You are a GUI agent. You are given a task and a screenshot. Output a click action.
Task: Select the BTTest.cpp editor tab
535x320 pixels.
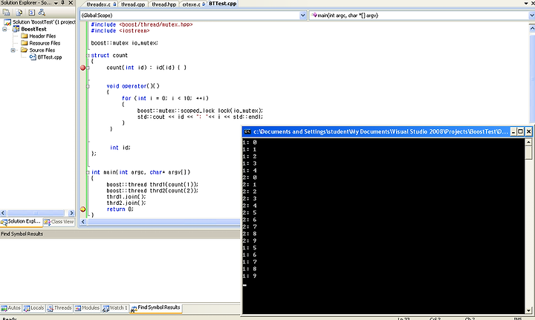(222, 4)
